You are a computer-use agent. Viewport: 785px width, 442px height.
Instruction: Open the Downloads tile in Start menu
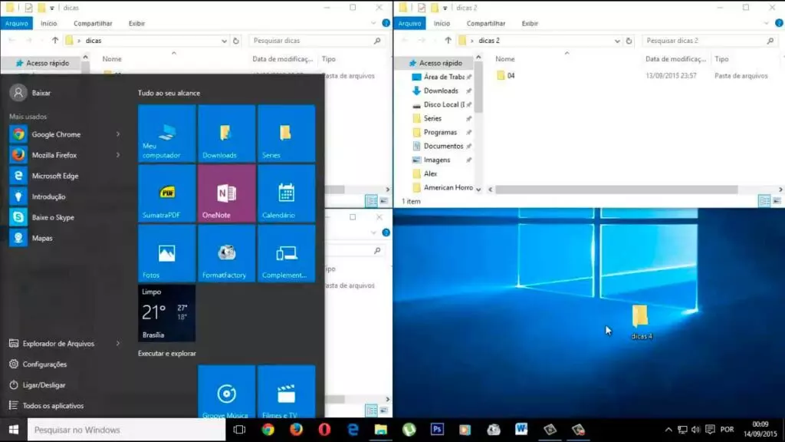226,134
